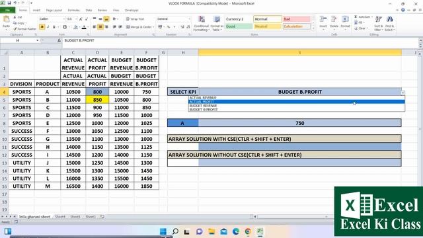Click the formula bar showing BUDGET B.PROFIT
Screen dimensions: 423x238
pyautogui.click(x=240, y=40)
